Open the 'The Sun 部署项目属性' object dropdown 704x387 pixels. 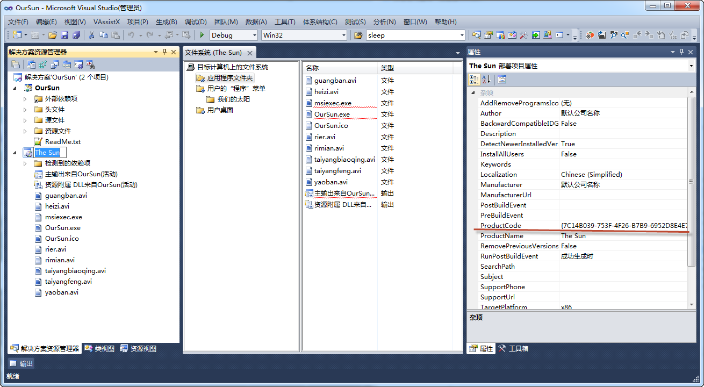tap(691, 66)
